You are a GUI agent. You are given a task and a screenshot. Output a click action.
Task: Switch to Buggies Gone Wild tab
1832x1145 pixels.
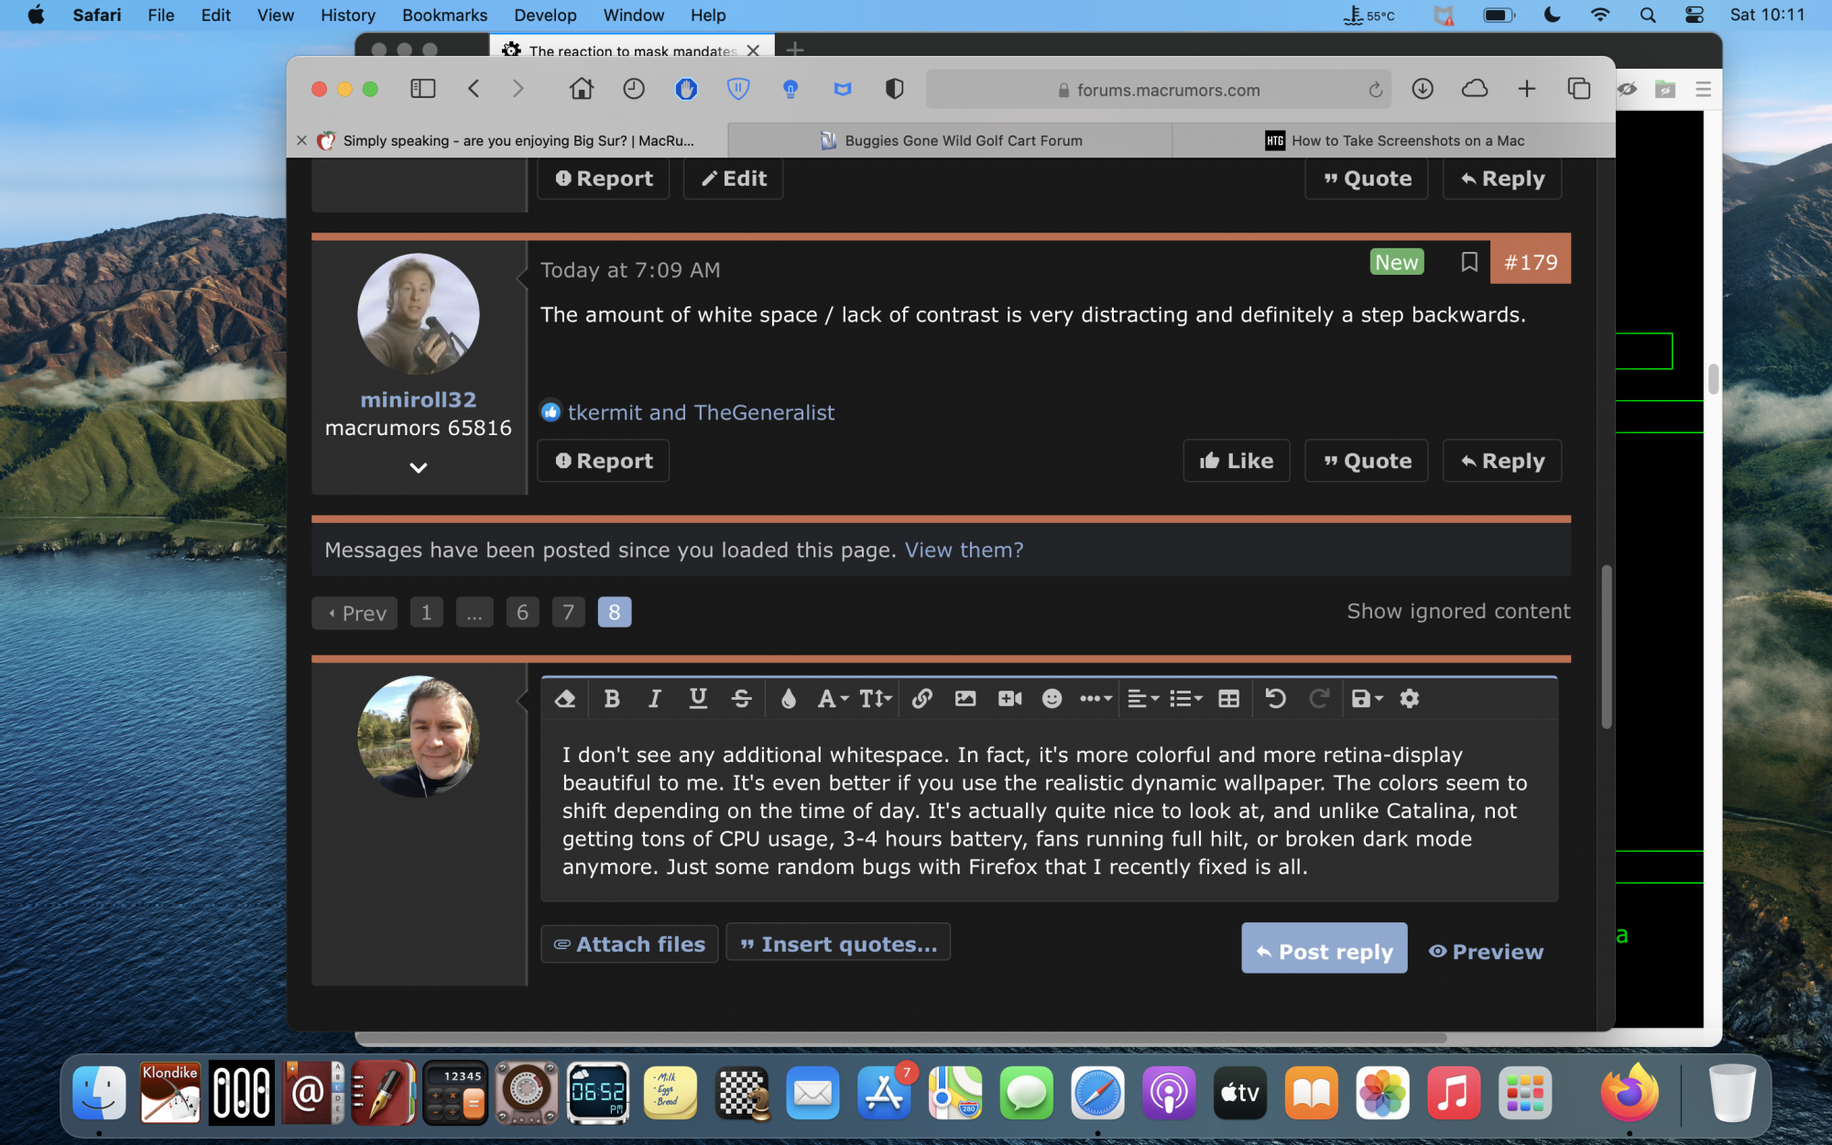click(x=951, y=140)
